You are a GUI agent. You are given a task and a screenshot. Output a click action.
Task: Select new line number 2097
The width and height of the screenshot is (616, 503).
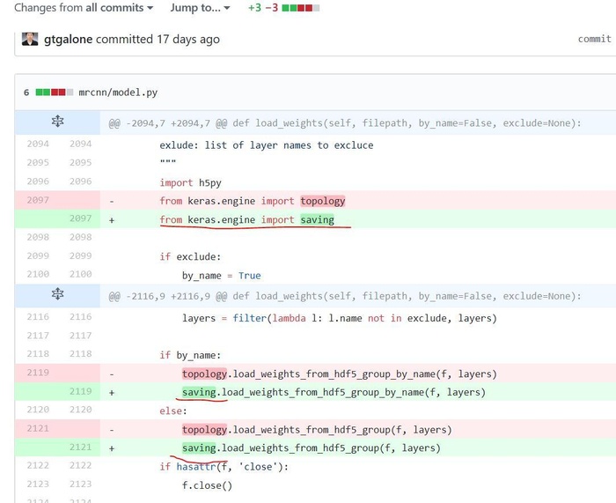click(x=81, y=218)
